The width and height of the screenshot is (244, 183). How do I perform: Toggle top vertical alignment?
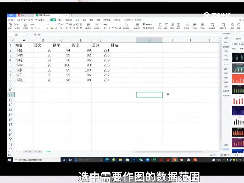67,24
